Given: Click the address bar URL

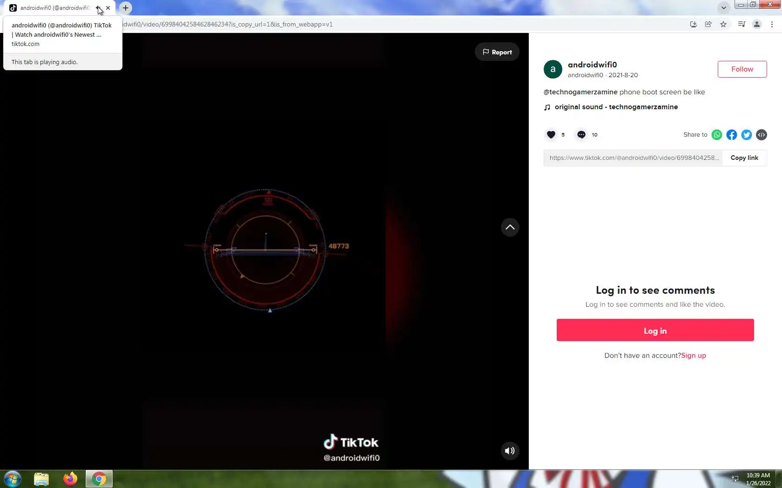Looking at the screenshot, I should pyautogui.click(x=228, y=24).
